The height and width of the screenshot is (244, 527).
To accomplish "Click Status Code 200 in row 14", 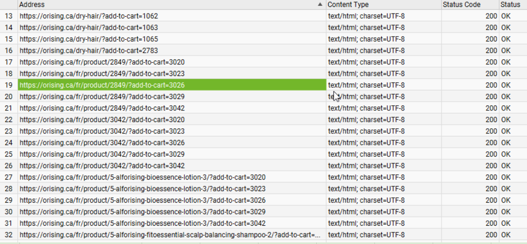I will pyautogui.click(x=491, y=28).
